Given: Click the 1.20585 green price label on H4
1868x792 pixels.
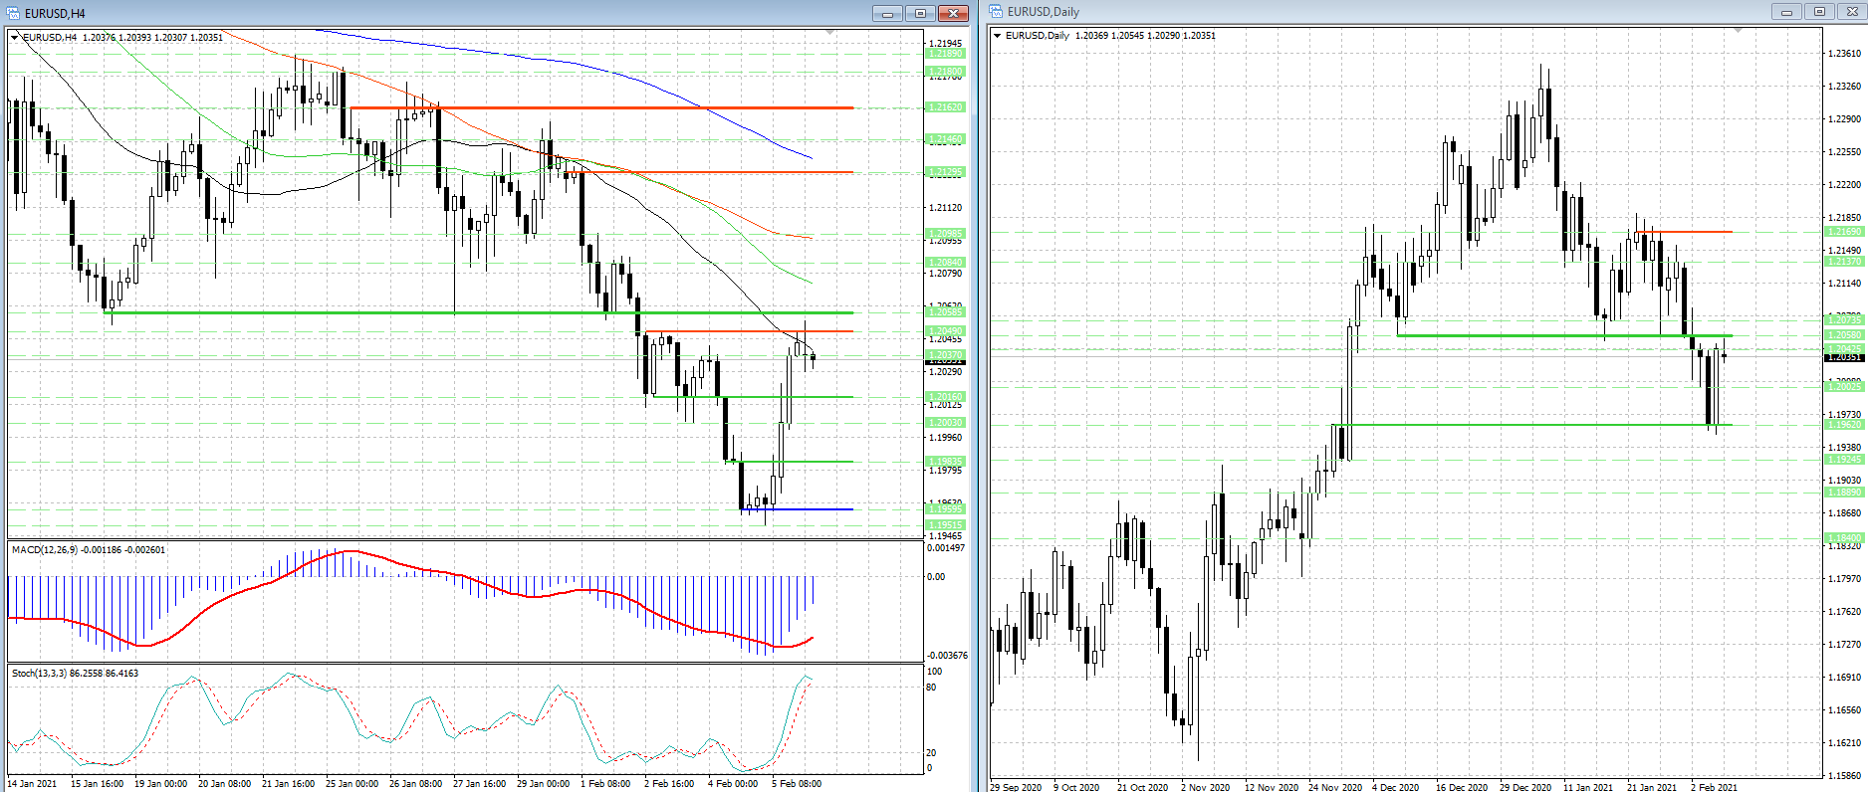Looking at the screenshot, I should (x=945, y=312).
